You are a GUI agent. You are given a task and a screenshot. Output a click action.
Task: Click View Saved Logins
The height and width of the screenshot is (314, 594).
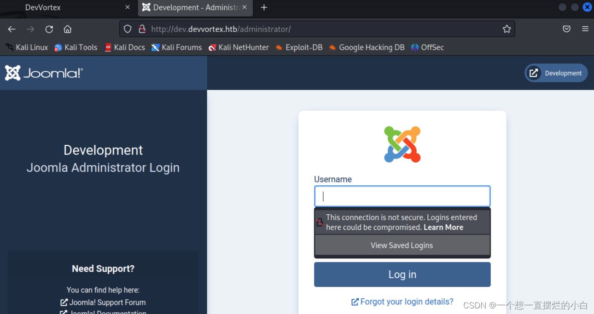tap(402, 245)
